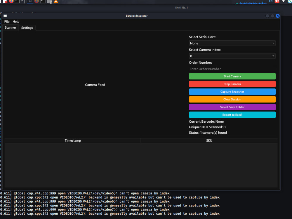Open the Select Camera Index dropdown
292x219 pixels.
232,56
